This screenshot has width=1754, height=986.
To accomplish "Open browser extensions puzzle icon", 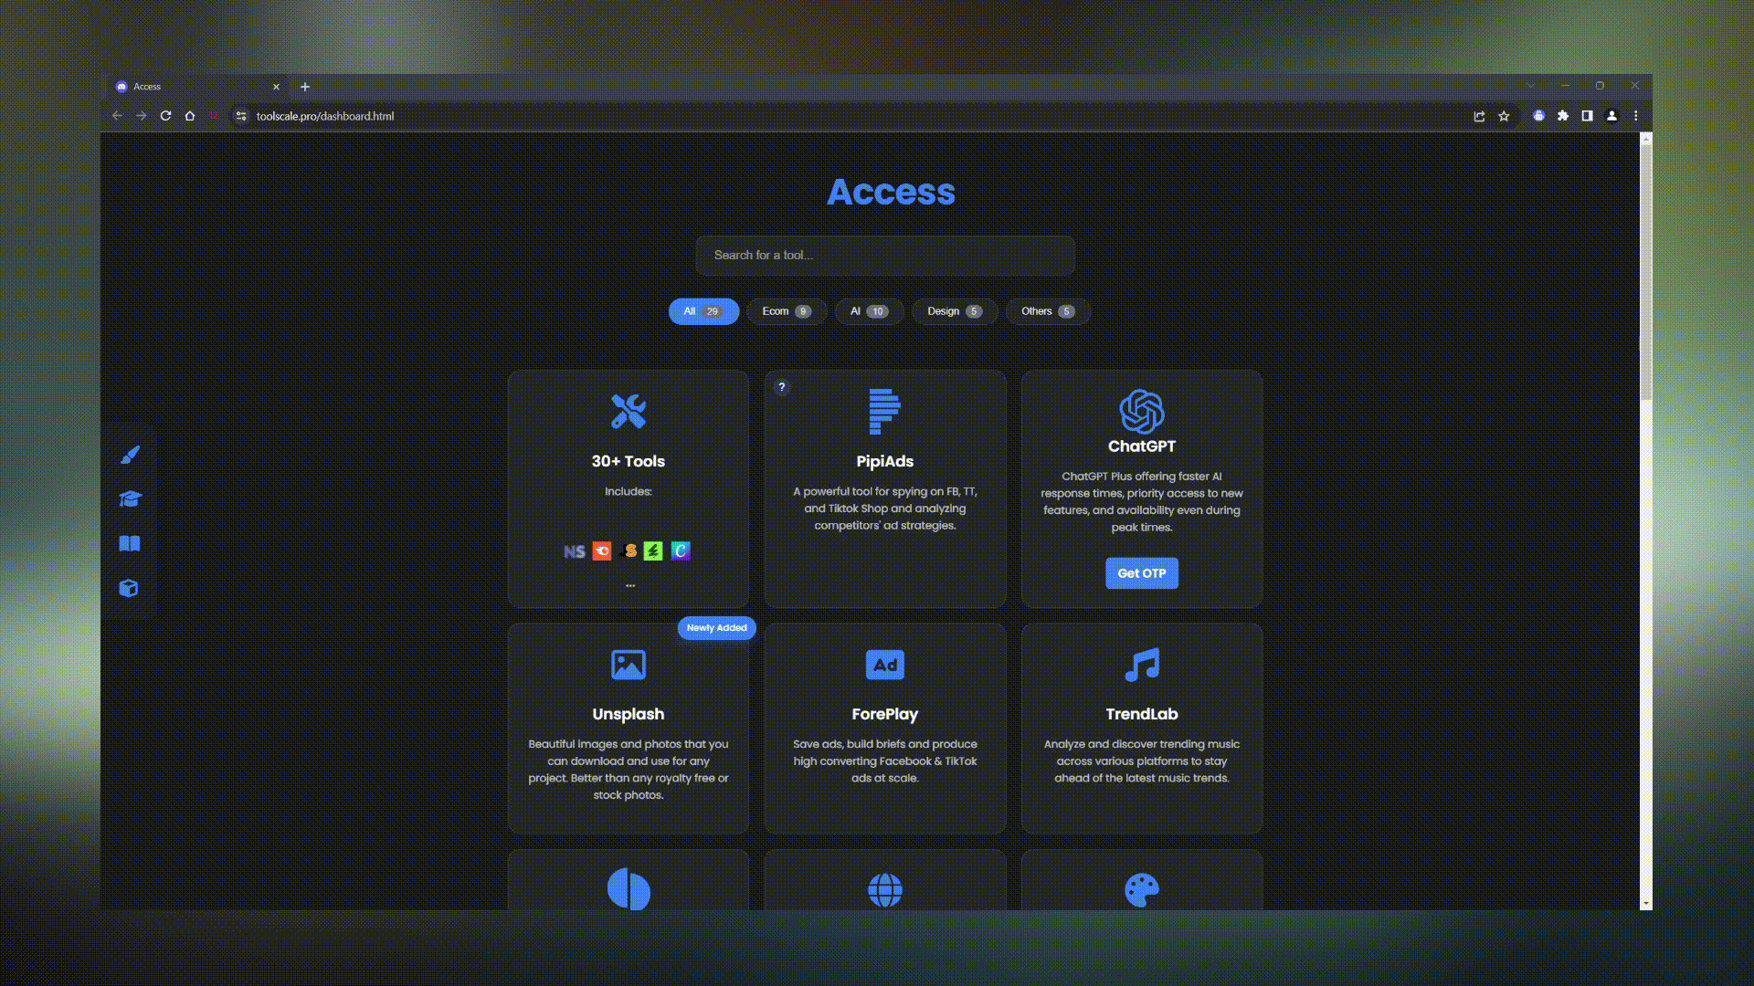I will pos(1563,116).
